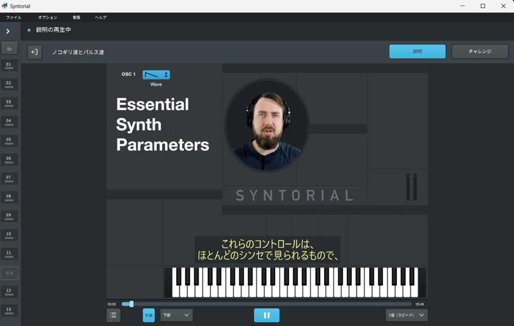Screen dimensions: 514x326
Task: Open lesson 13 in the sidebar
Action: (x=9, y=311)
